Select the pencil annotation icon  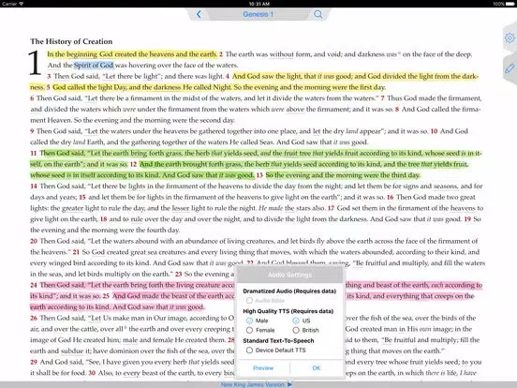click(x=510, y=68)
